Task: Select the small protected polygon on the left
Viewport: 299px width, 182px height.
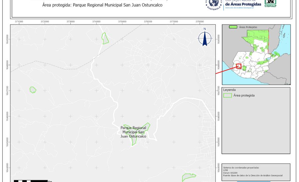Action: (x=33, y=90)
